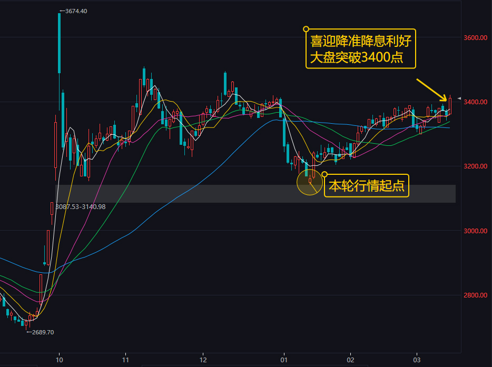Screen dimensions: 492x367
Task: Click the 3087.53-3140.98 range label
Action: 81,207
